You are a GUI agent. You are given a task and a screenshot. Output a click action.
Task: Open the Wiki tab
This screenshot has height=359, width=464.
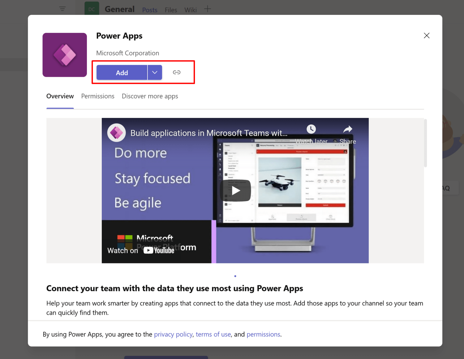(x=190, y=10)
